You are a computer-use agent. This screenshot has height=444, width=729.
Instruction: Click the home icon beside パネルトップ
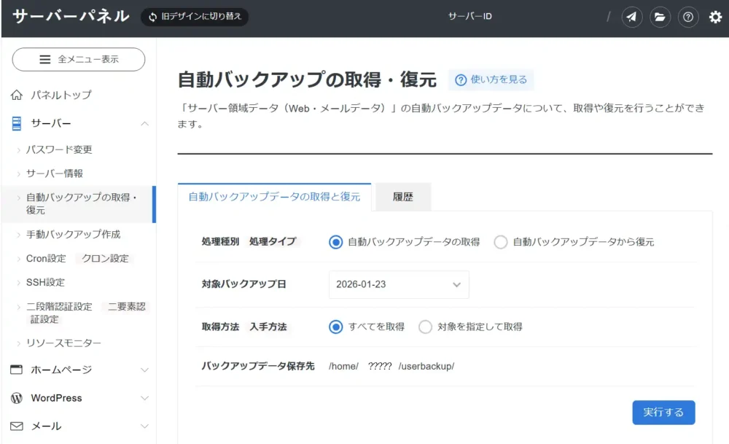coord(16,96)
